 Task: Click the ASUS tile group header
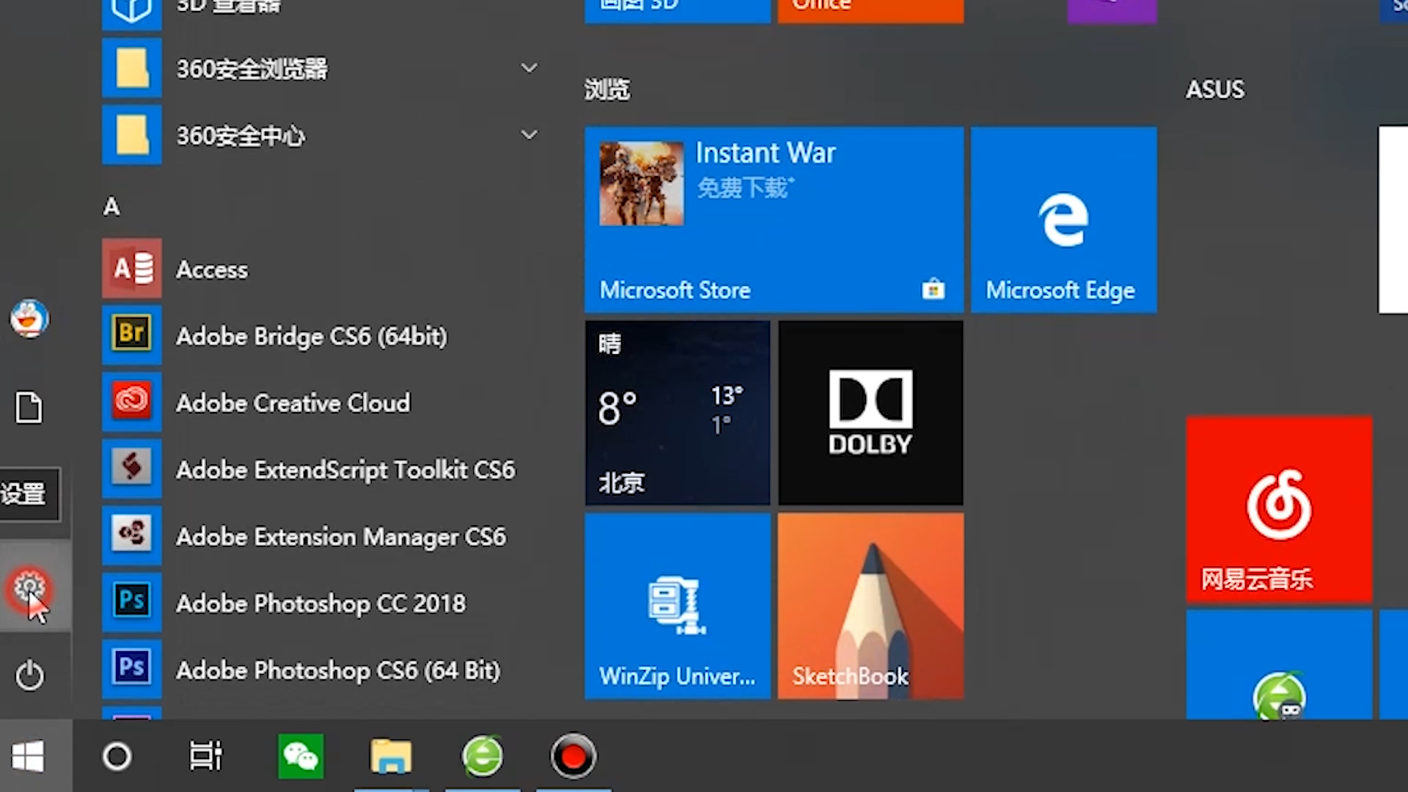(x=1215, y=89)
